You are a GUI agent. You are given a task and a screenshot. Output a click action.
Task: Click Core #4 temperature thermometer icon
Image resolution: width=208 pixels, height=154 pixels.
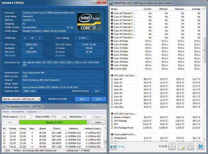(112, 93)
